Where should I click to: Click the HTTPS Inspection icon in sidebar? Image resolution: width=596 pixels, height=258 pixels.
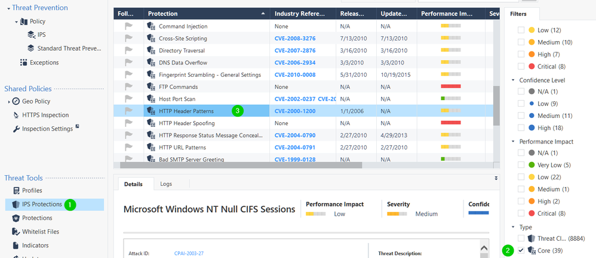click(x=16, y=115)
